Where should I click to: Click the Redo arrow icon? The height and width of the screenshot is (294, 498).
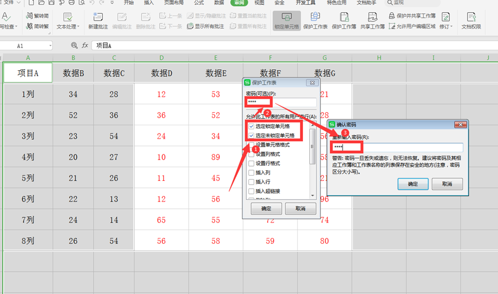(102, 3)
